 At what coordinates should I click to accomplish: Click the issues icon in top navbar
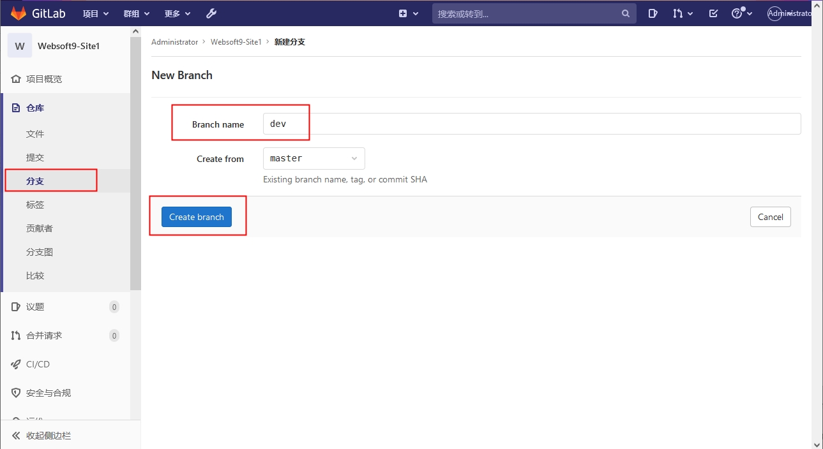(653, 13)
